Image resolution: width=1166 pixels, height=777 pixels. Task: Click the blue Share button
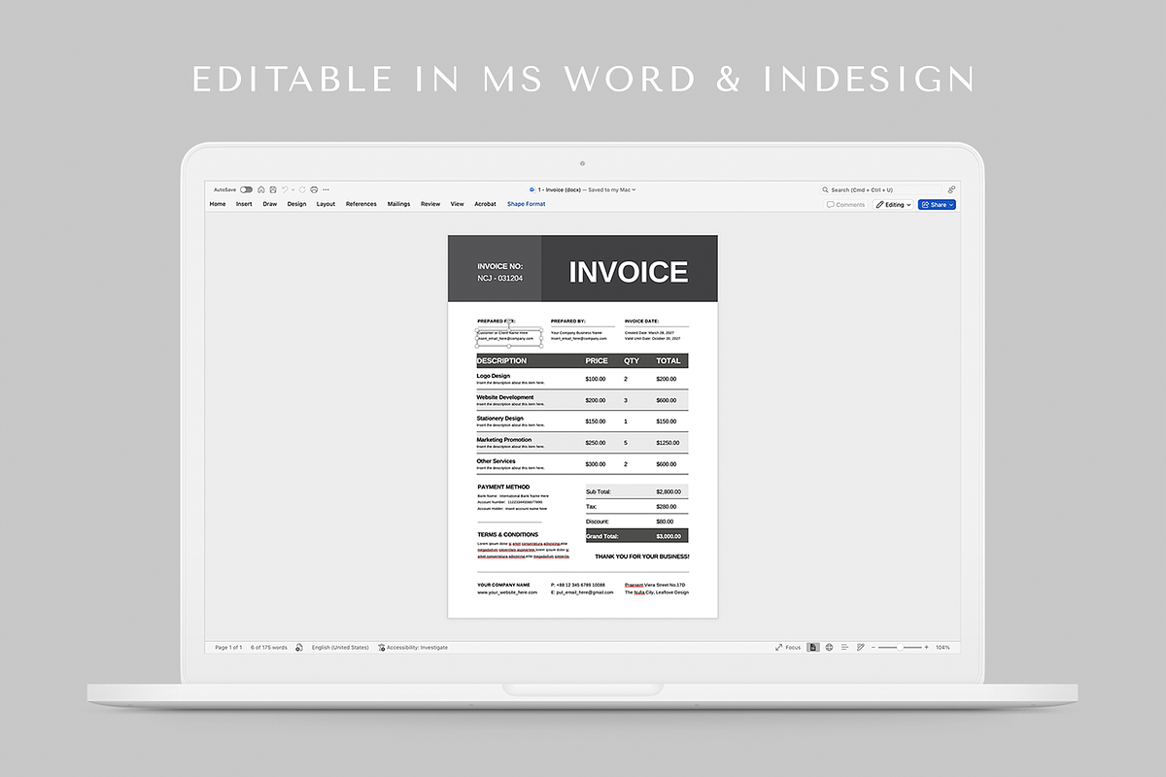937,205
